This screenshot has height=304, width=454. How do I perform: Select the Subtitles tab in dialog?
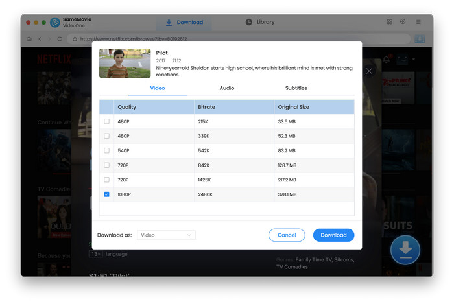[x=296, y=88]
